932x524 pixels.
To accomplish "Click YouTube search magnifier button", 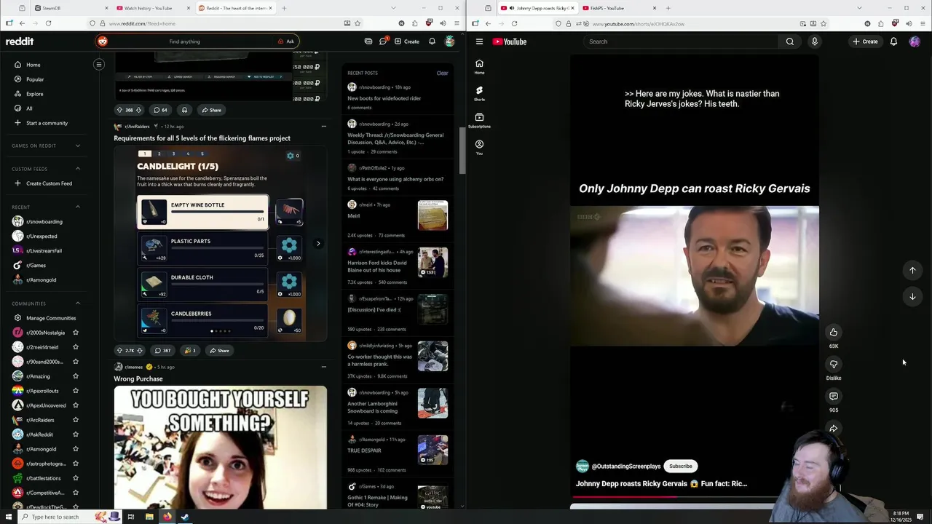I will tap(790, 41).
